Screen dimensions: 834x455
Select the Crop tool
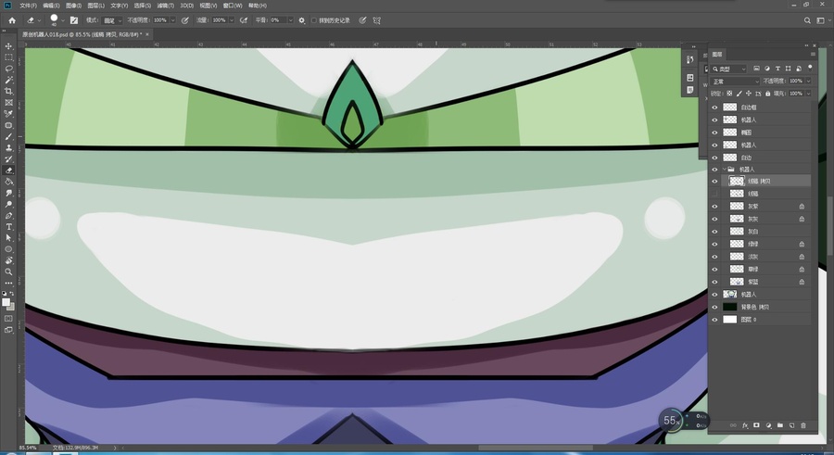8,91
